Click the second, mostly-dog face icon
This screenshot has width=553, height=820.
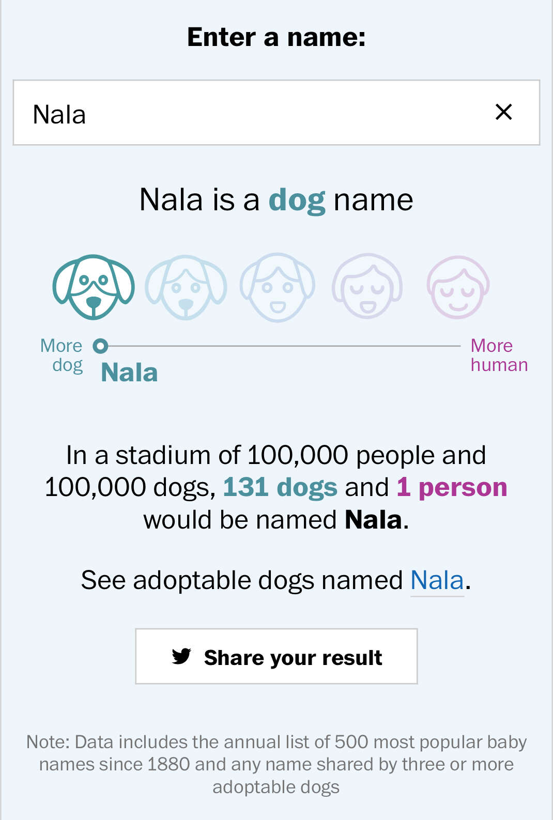click(x=186, y=287)
